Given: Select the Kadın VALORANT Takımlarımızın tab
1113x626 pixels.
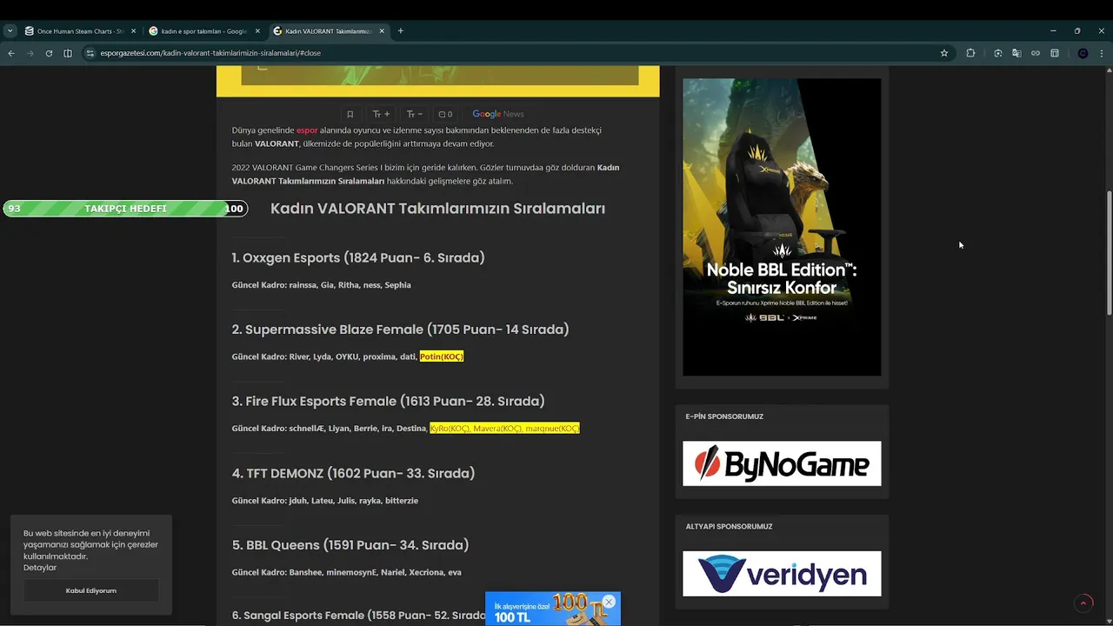Looking at the screenshot, I should 329,31.
